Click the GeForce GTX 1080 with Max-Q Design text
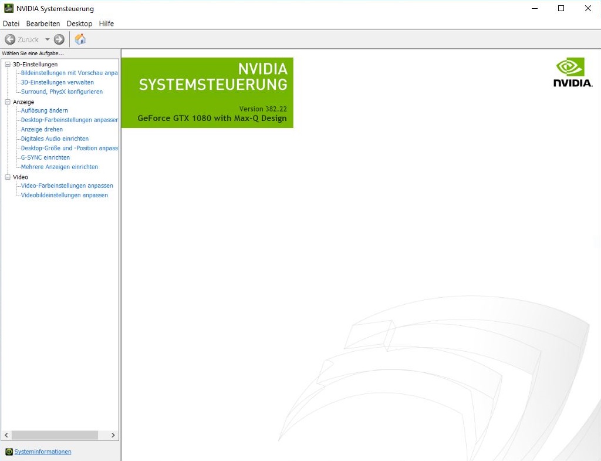 coord(212,118)
